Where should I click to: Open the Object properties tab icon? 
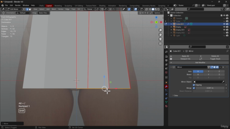pyautogui.click(x=166, y=82)
